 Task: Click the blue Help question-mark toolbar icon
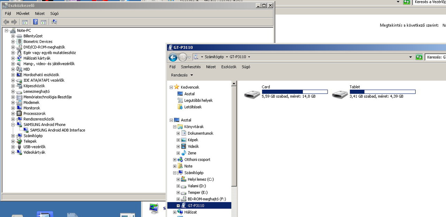[x=35, y=22]
